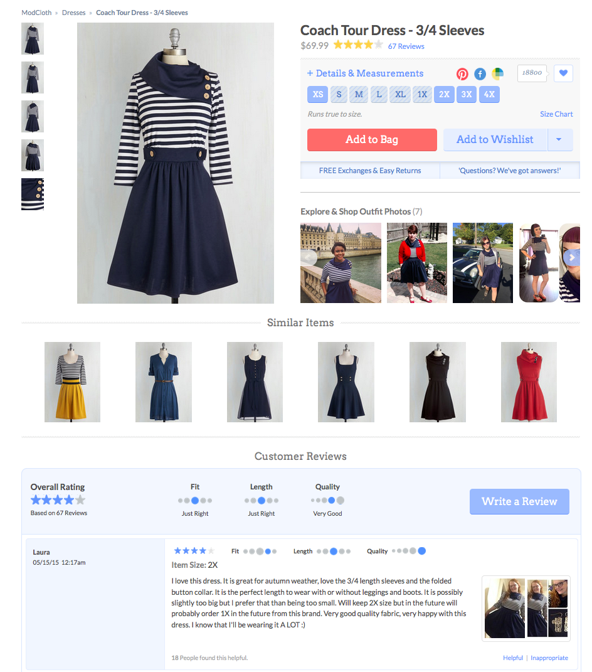Select size XS
This screenshot has height=672, width=592.
[317, 94]
